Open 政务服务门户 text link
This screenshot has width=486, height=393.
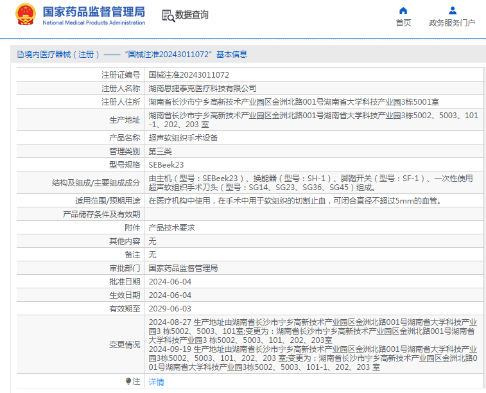[452, 23]
